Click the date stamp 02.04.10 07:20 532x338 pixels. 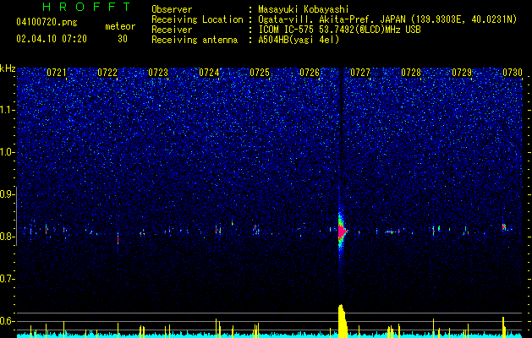coord(52,39)
